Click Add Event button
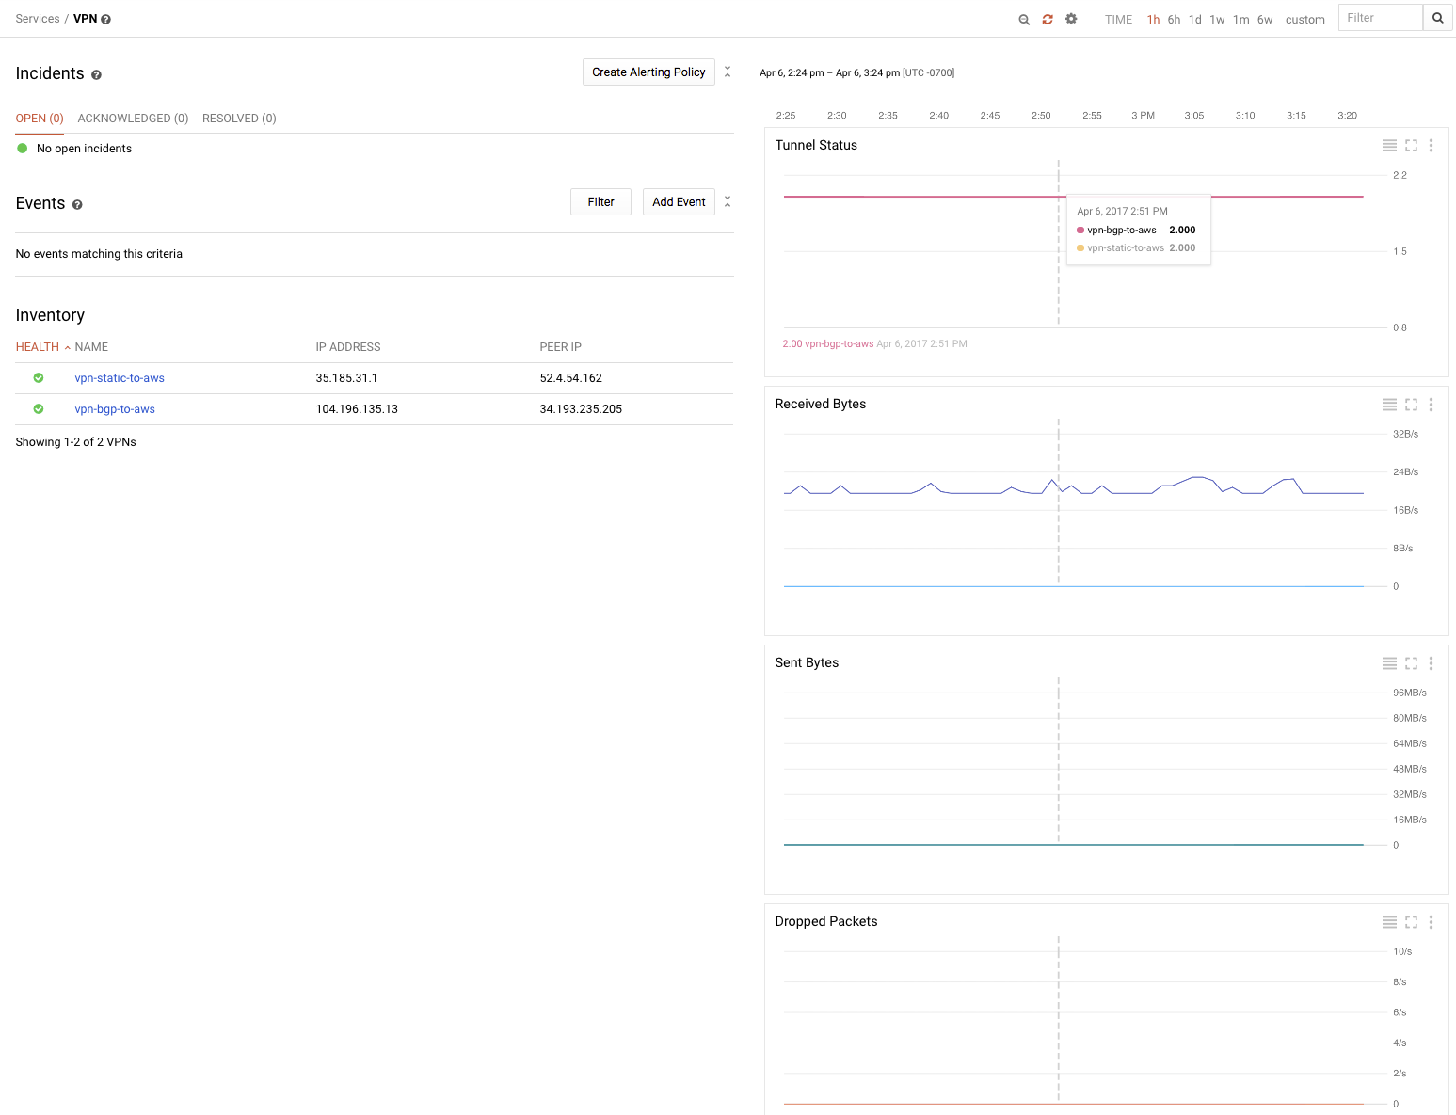The width and height of the screenshot is (1456, 1115). (679, 202)
